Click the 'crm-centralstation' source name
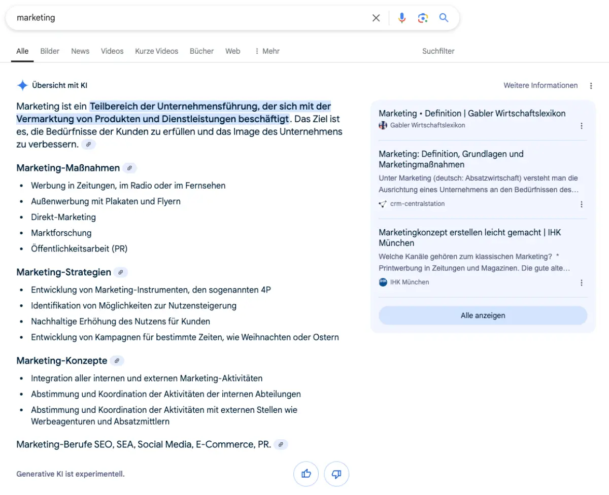This screenshot has width=609, height=495. click(417, 204)
